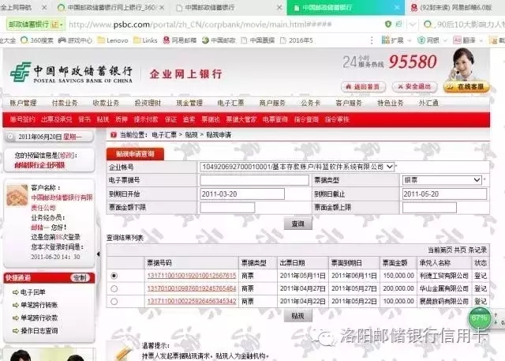This screenshot has width=505, height=361.
Task: Open the 2016年5 bookmark
Action: tap(297, 40)
